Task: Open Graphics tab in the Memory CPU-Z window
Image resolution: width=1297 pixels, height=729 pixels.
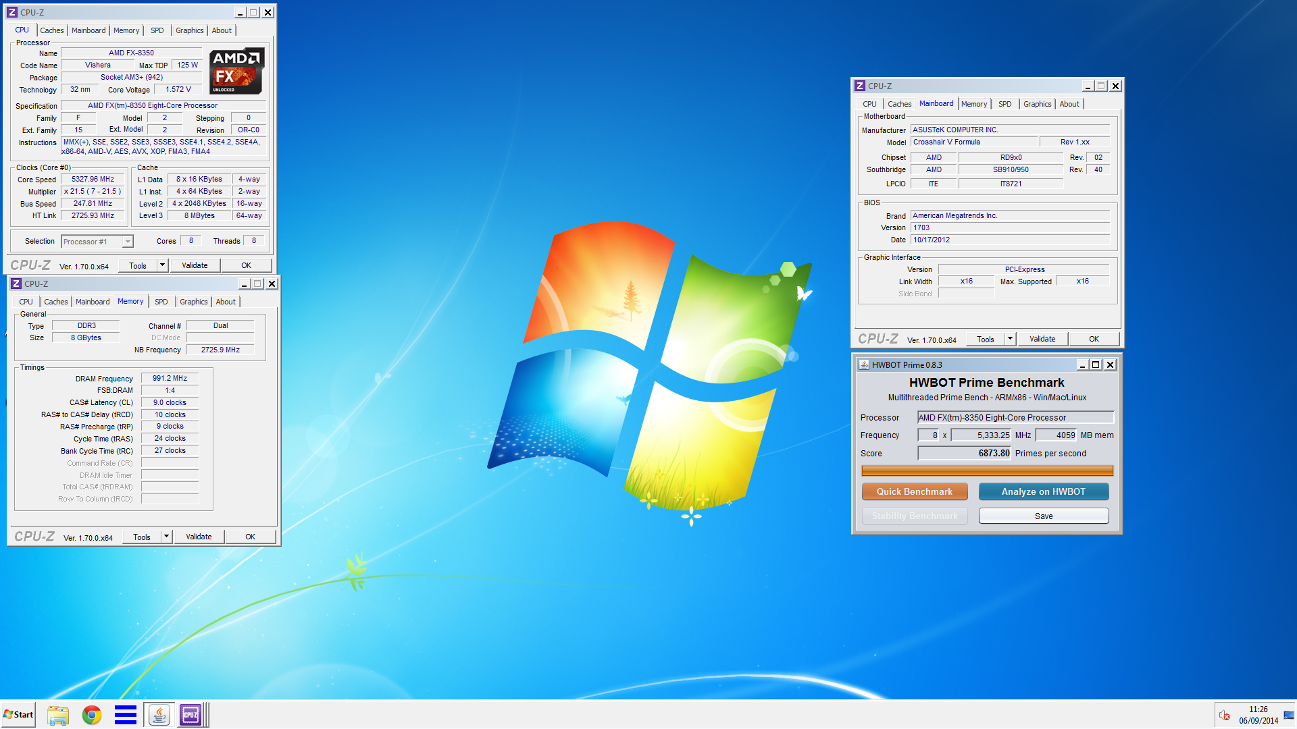Action: 194,302
